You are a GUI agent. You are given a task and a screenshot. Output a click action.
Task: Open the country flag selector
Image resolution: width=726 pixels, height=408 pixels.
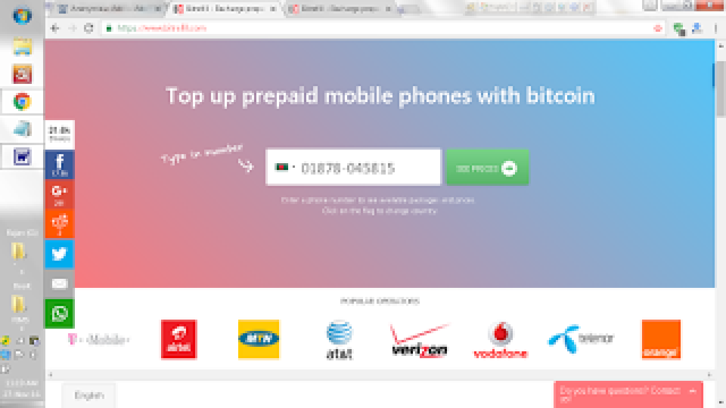pyautogui.click(x=284, y=167)
